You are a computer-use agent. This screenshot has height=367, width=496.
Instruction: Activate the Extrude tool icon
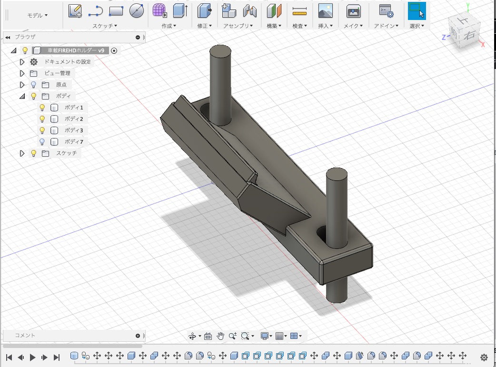(180, 10)
